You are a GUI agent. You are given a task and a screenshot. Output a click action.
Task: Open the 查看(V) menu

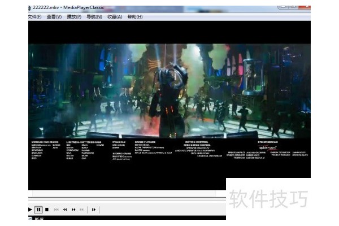click(54, 16)
